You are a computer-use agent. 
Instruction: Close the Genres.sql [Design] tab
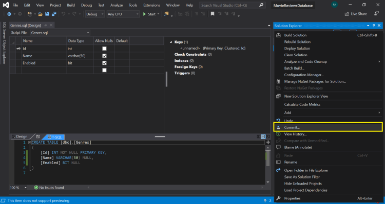click(51, 25)
